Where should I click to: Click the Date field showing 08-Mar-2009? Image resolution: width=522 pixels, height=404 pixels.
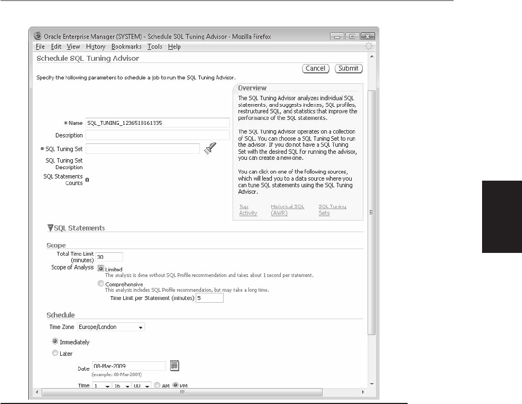(129, 366)
